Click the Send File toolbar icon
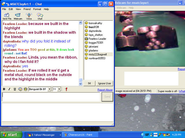This screenshot has width=185, height=138. tap(7, 16)
